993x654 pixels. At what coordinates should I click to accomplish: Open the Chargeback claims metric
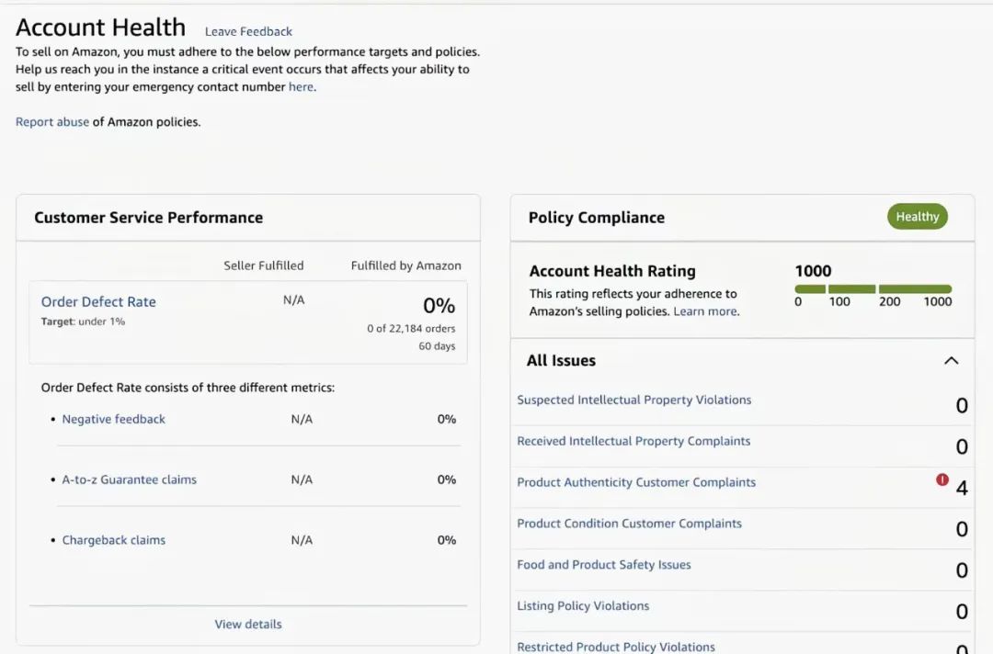coord(113,540)
